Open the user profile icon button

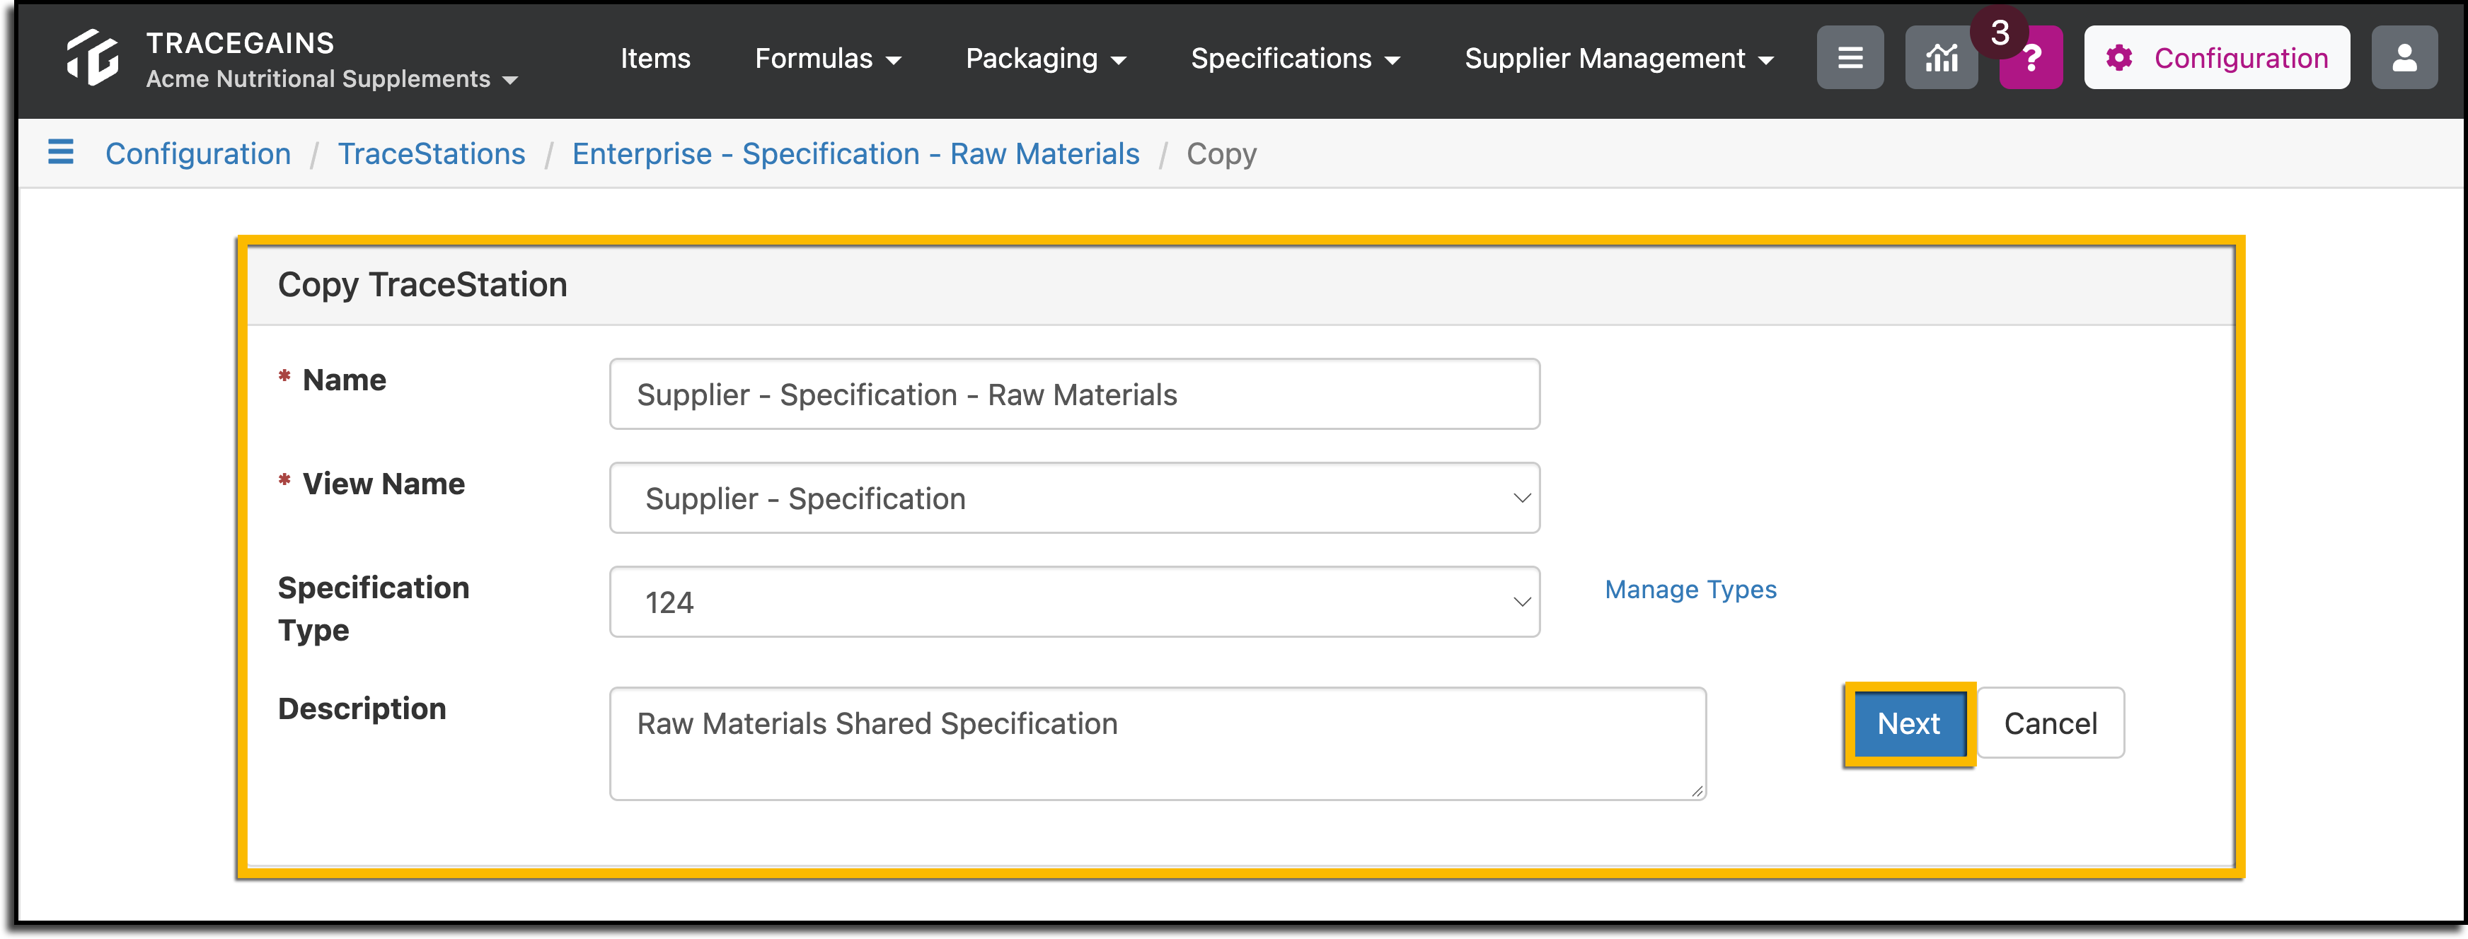point(2404,57)
